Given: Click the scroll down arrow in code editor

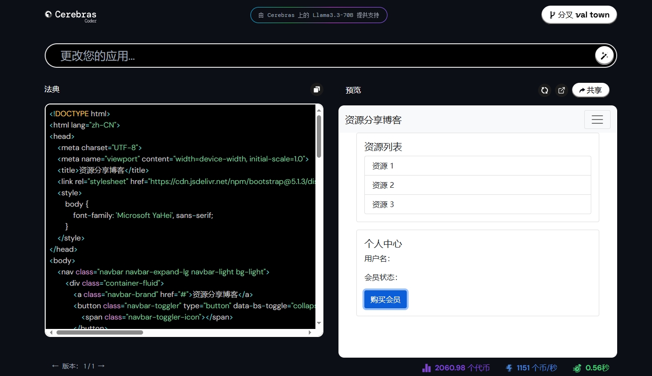Looking at the screenshot, I should pos(319,323).
